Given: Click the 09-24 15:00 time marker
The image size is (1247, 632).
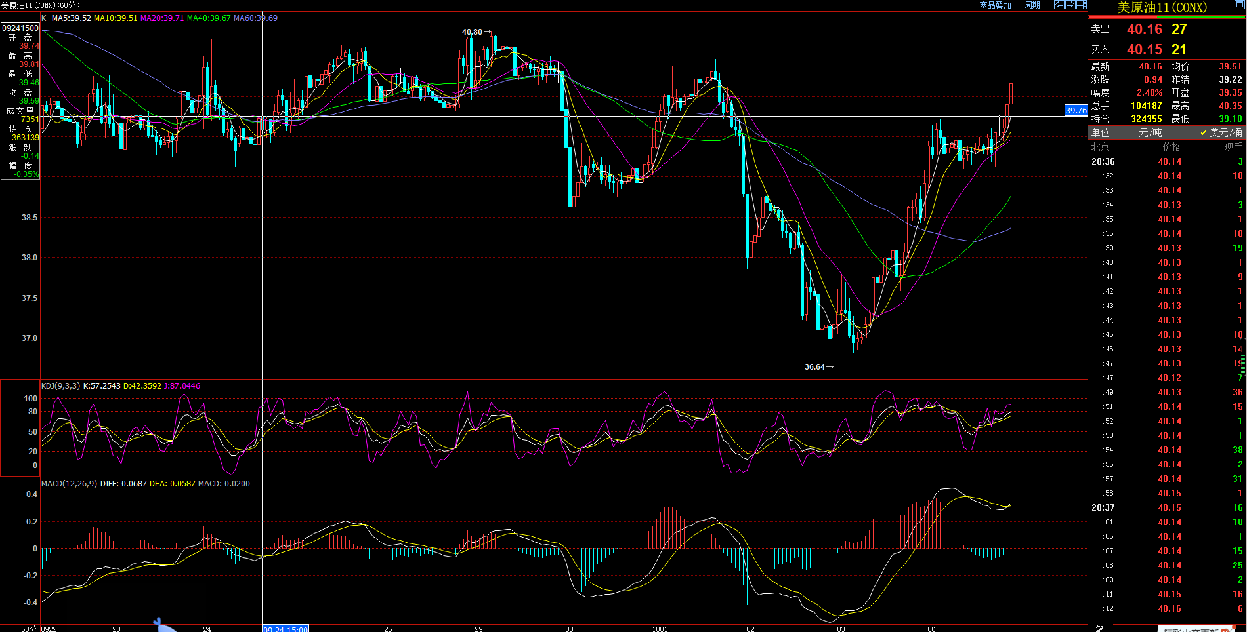Looking at the screenshot, I should pyautogui.click(x=285, y=629).
